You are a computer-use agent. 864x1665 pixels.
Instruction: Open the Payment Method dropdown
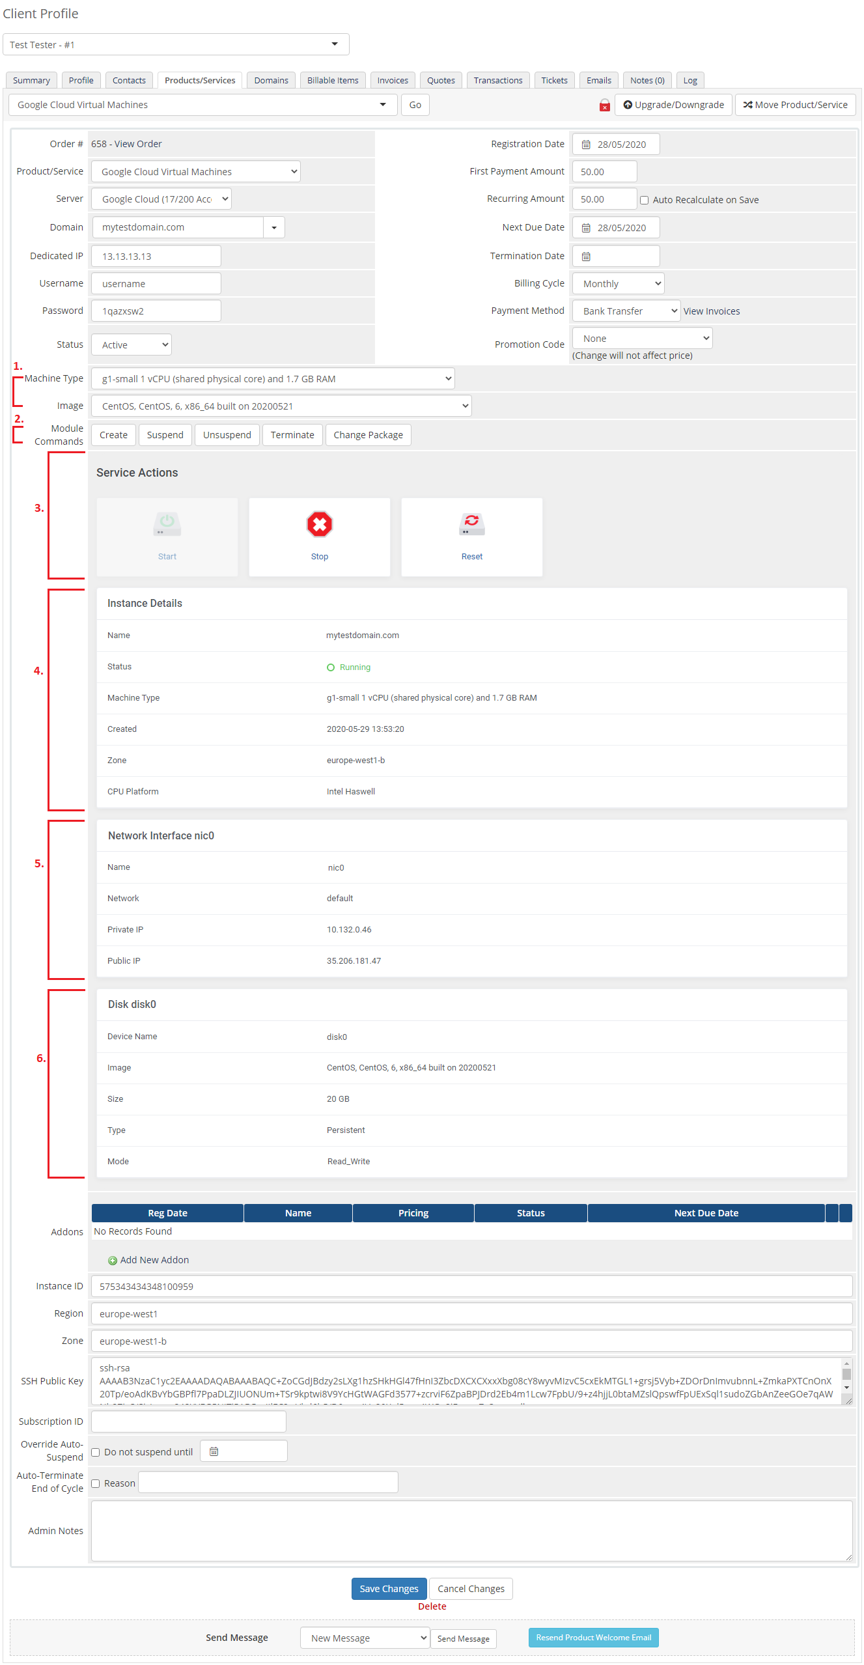coord(626,311)
